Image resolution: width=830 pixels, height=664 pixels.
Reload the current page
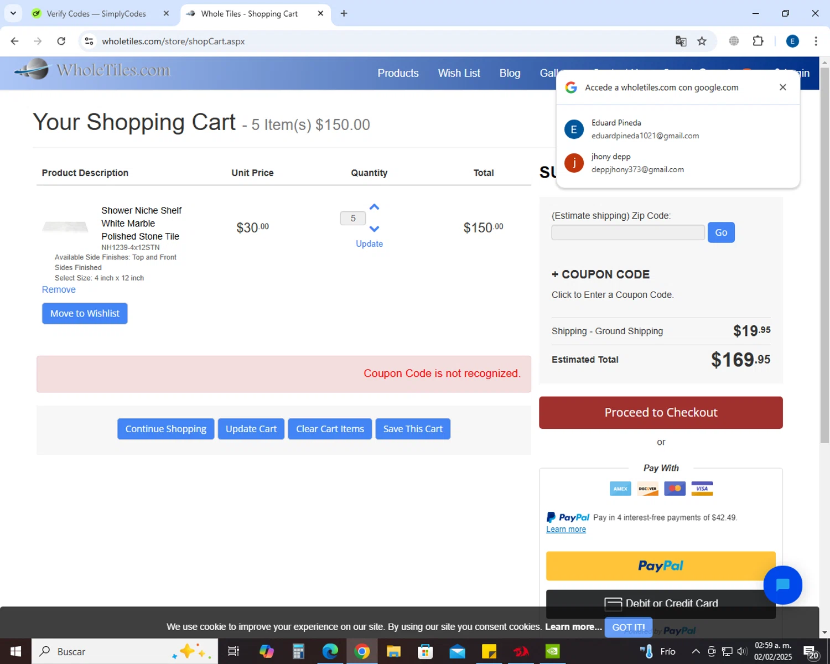tap(61, 41)
